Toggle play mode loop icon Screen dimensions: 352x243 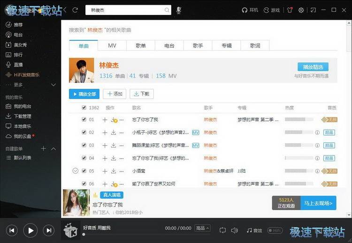pyautogui.click(x=222, y=230)
